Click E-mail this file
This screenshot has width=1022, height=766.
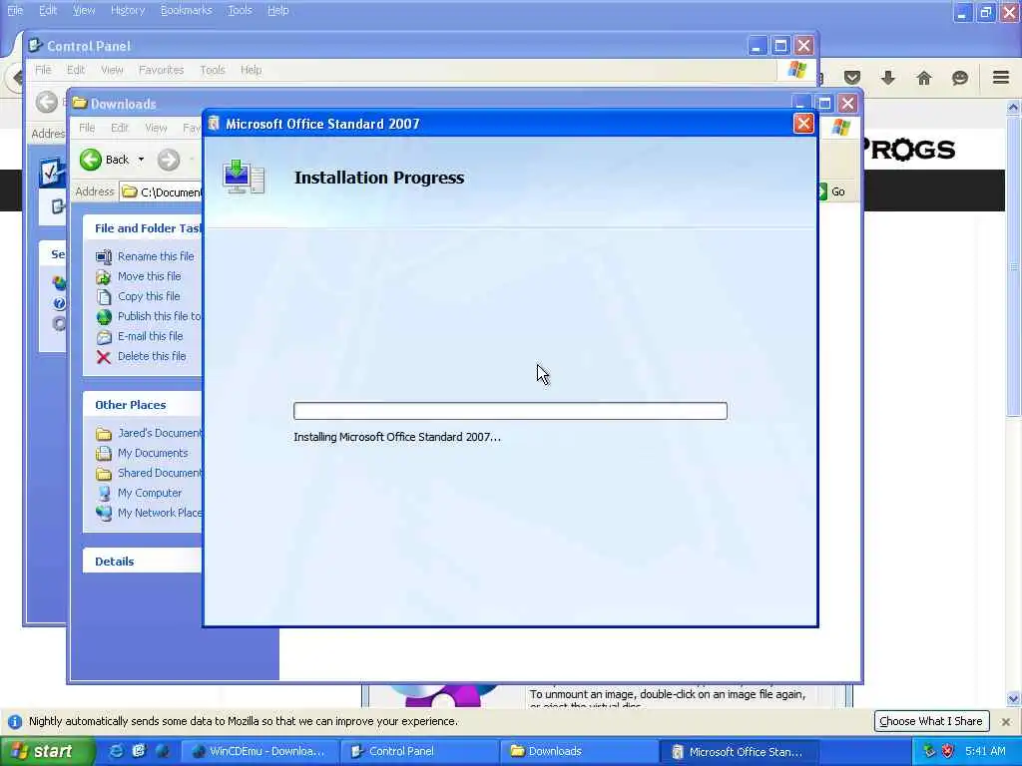click(x=150, y=336)
